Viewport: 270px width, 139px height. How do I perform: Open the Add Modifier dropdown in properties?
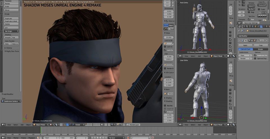coord(253,36)
